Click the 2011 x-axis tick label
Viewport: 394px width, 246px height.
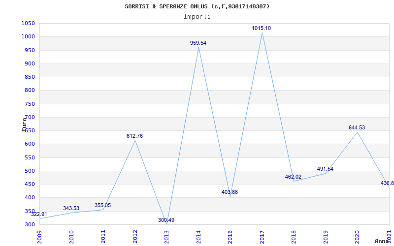[x=103, y=237]
